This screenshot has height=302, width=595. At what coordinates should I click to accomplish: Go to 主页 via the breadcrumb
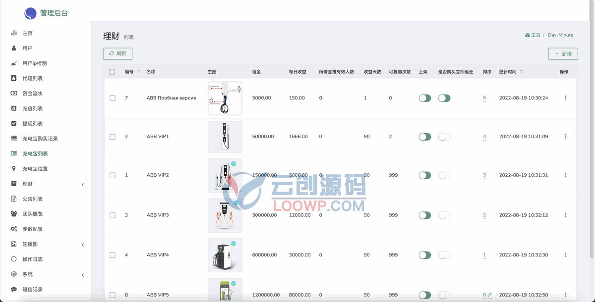tap(533, 35)
